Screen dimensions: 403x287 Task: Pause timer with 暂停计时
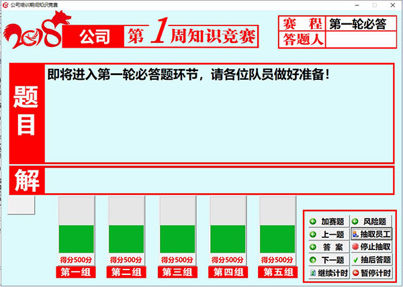click(x=371, y=273)
